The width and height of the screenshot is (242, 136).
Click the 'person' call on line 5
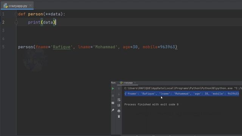pos(25,47)
